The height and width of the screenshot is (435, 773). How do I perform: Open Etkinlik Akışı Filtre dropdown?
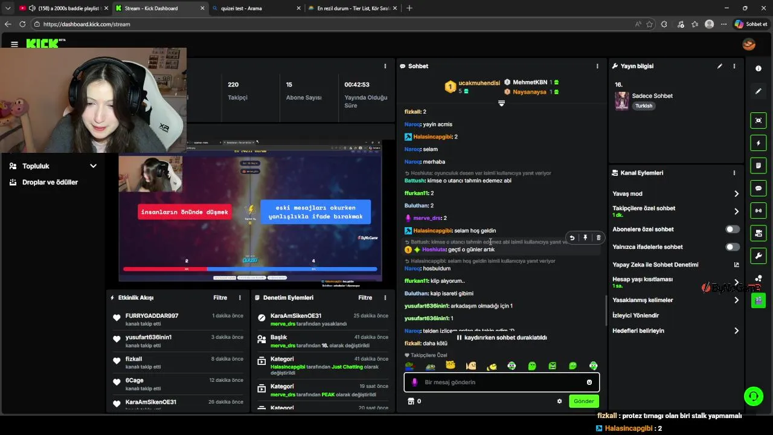(x=220, y=297)
